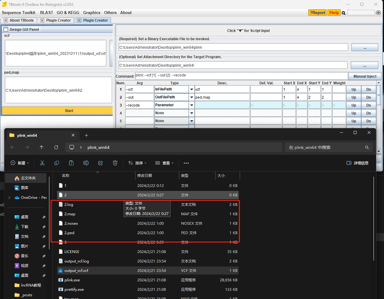Click the delete trash can icon
Image resolution: width=384 pixels, height=299 pixels.
point(115,163)
